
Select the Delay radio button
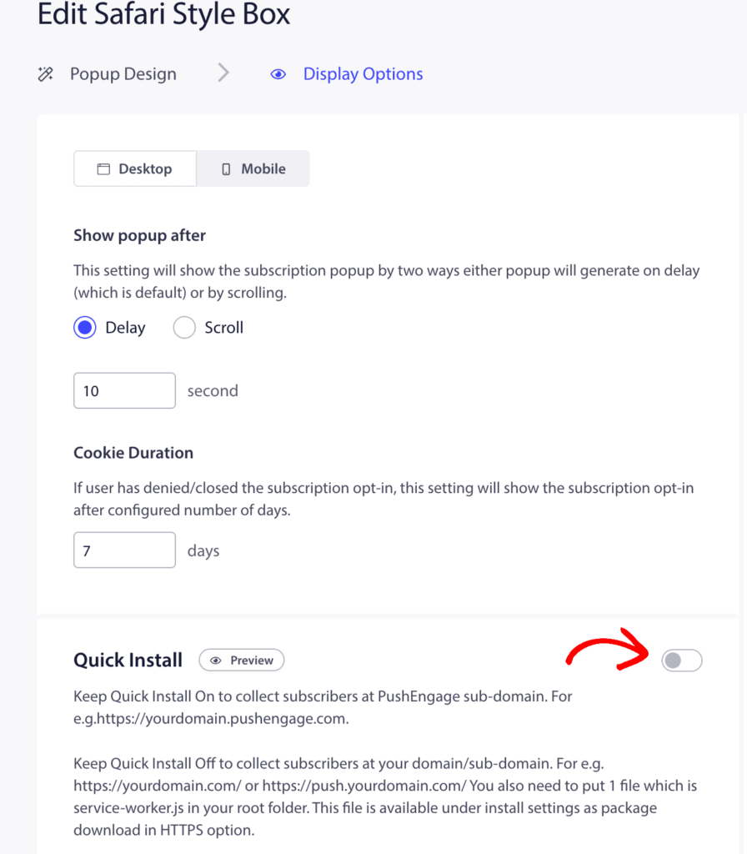(x=85, y=327)
